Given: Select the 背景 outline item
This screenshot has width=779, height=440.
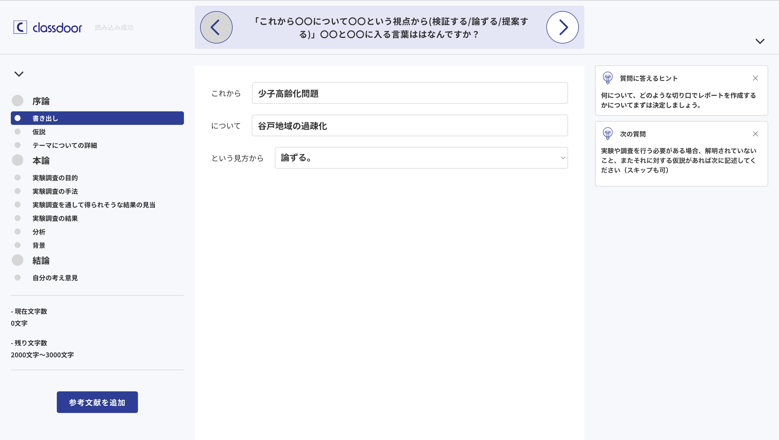Looking at the screenshot, I should pos(39,245).
